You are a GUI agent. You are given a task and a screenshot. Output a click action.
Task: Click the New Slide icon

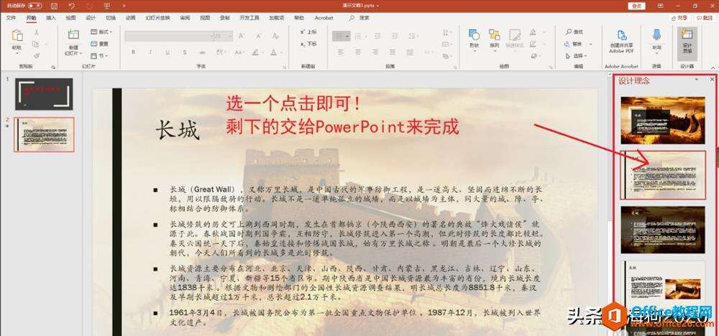pyautogui.click(x=73, y=34)
